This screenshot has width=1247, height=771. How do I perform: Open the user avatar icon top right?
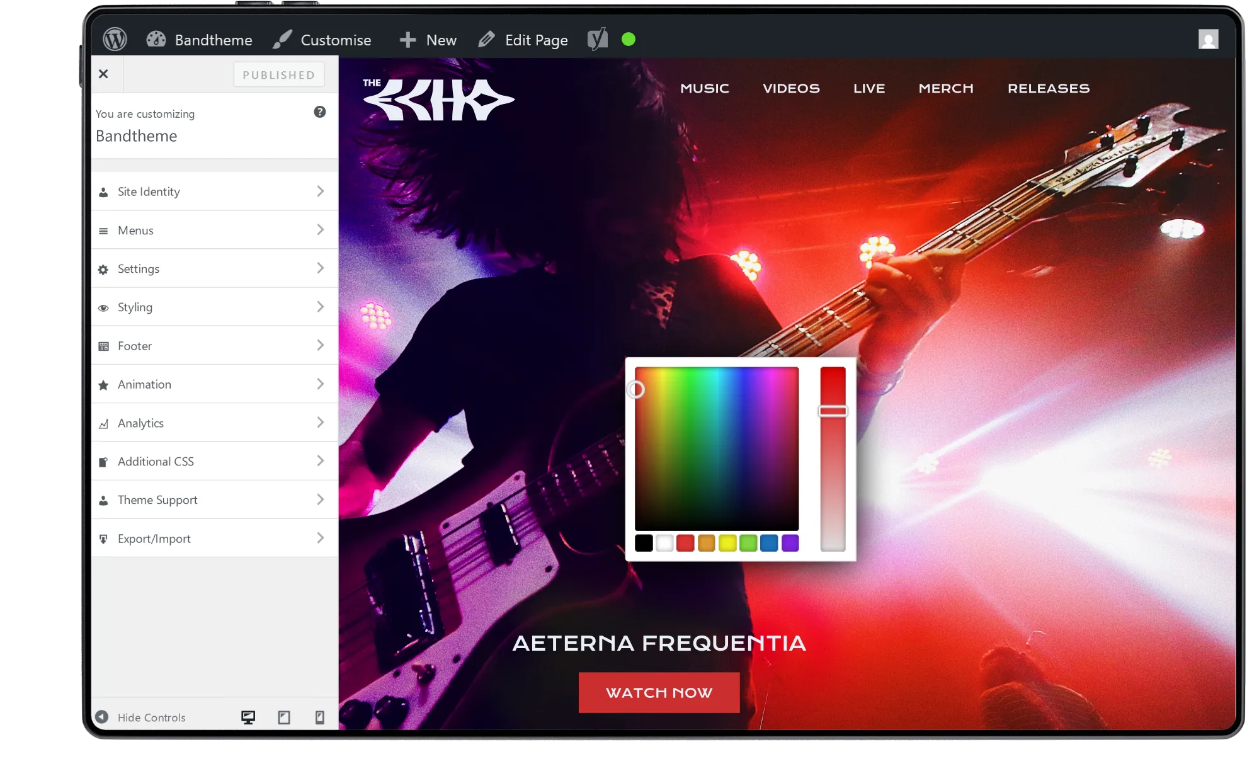coord(1209,39)
